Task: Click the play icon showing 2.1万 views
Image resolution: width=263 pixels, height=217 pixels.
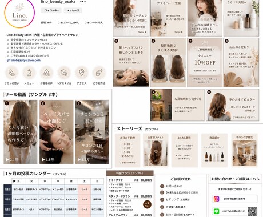Action: click(x=7, y=160)
